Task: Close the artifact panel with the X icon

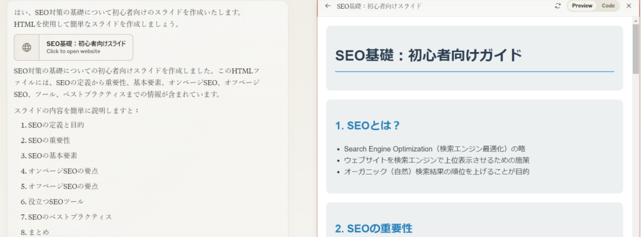Action: tap(628, 6)
